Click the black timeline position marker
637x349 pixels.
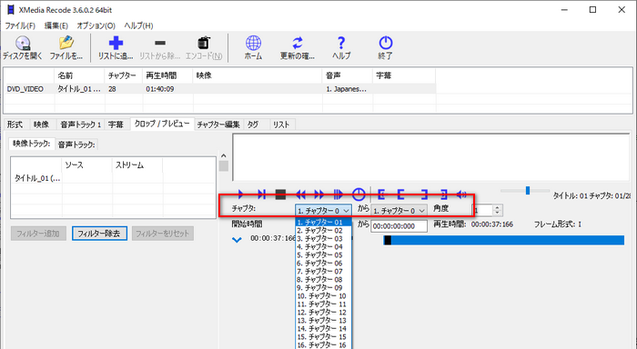[x=388, y=240]
